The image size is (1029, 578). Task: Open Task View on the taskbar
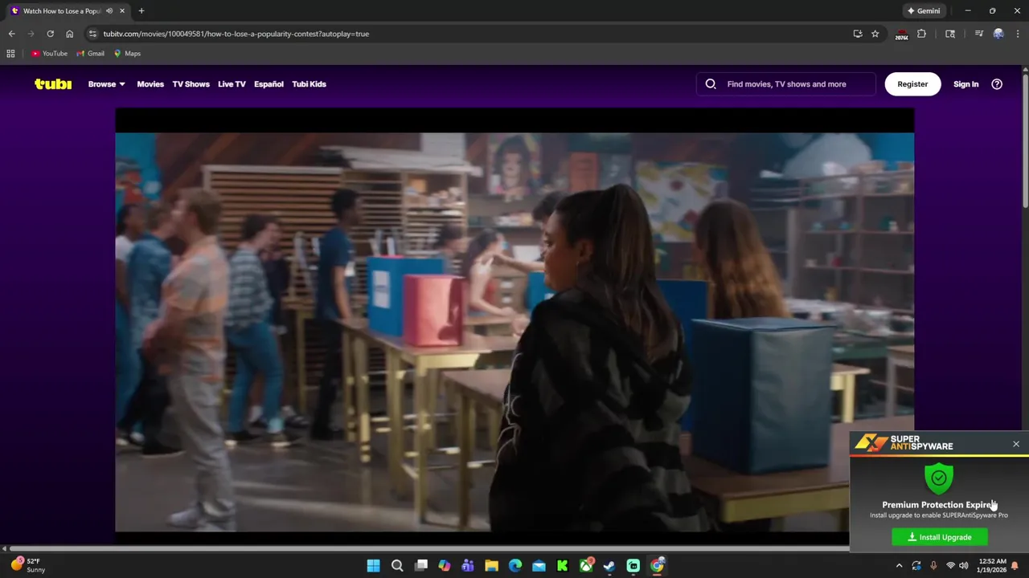(x=420, y=565)
